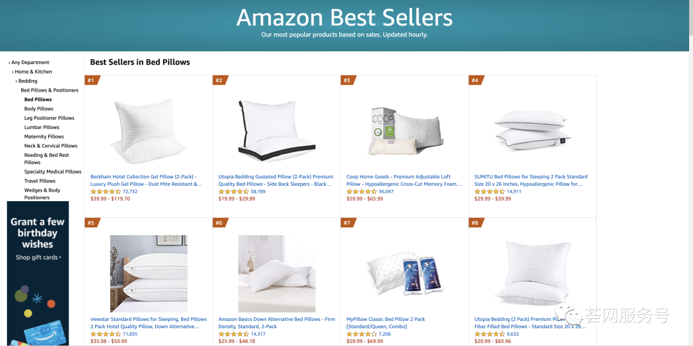Click the #1 rank badge

point(92,80)
